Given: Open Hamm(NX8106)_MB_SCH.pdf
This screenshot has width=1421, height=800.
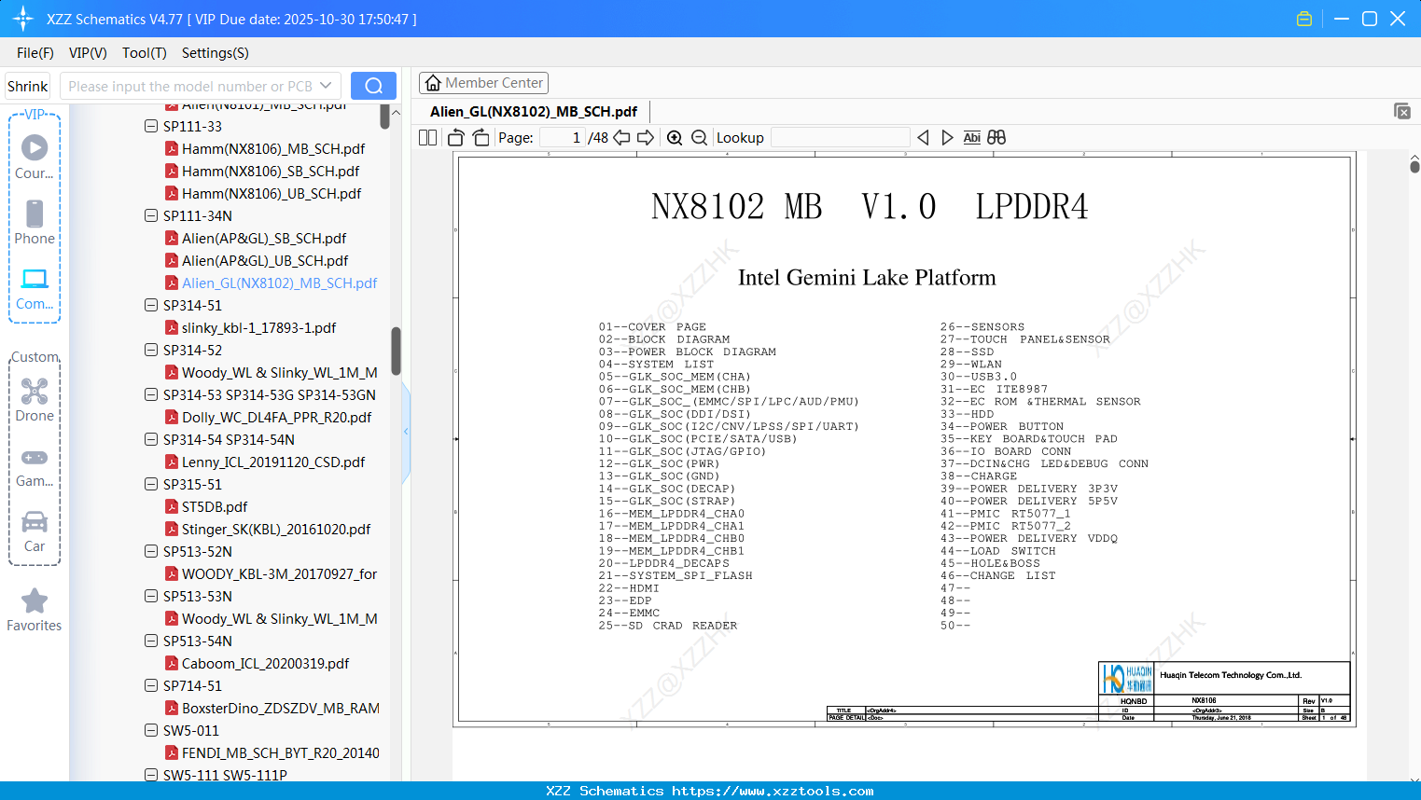Looking at the screenshot, I should (273, 148).
